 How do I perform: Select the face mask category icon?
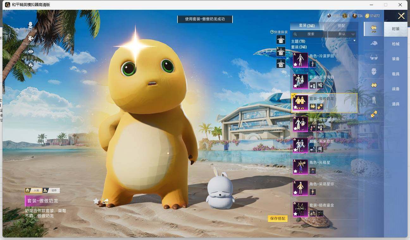(374, 71)
